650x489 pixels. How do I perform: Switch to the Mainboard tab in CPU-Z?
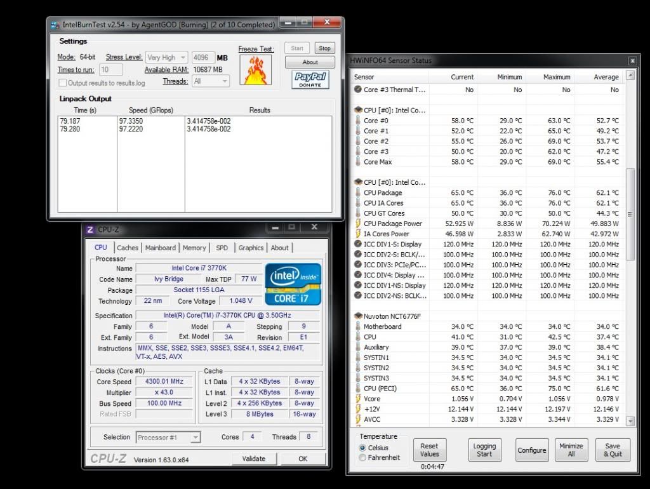coord(161,248)
